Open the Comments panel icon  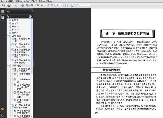pyautogui.click(x=3, y=109)
